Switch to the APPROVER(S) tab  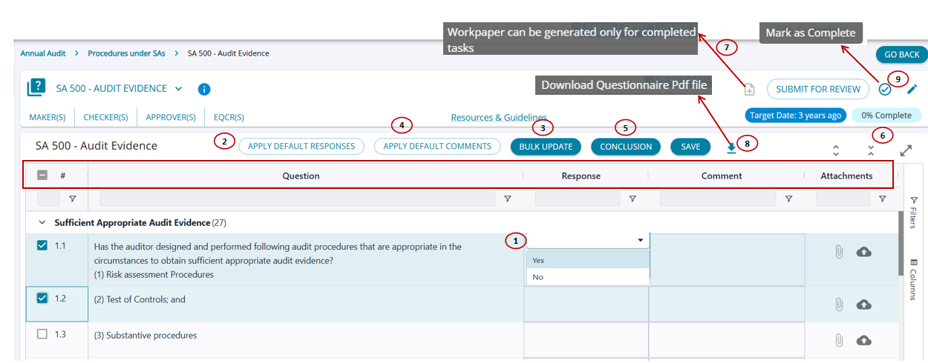coord(171,117)
